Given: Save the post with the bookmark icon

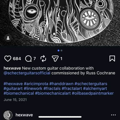Looking at the screenshot, I should click(112, 59).
